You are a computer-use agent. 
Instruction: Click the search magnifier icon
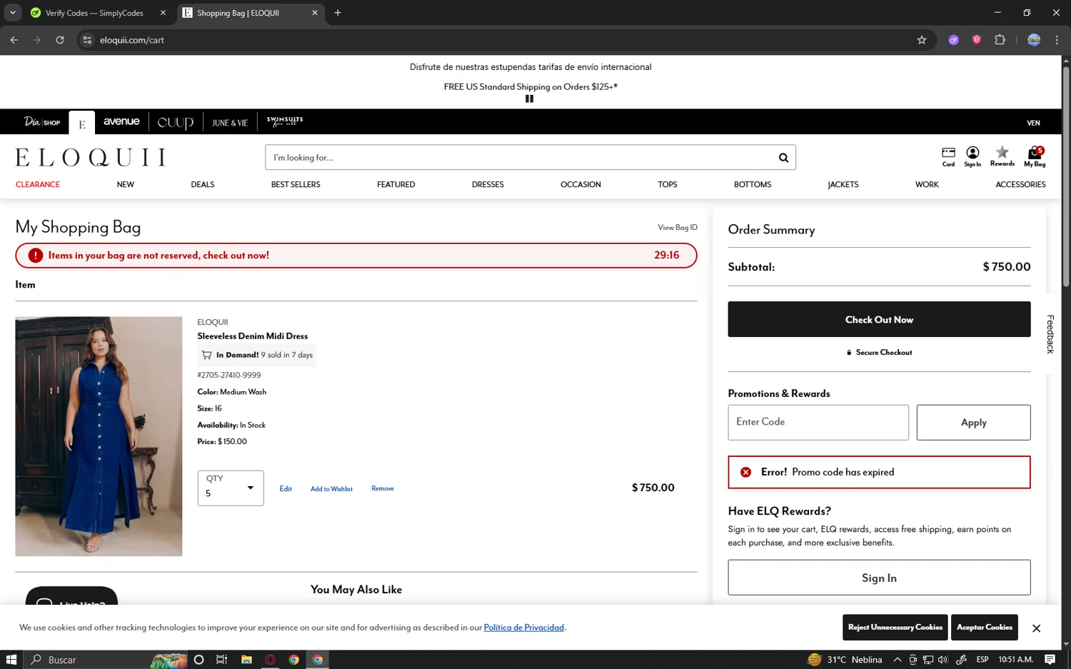783,158
